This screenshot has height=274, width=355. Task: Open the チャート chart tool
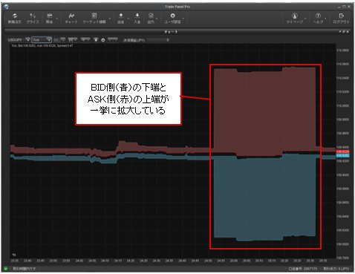point(71,19)
